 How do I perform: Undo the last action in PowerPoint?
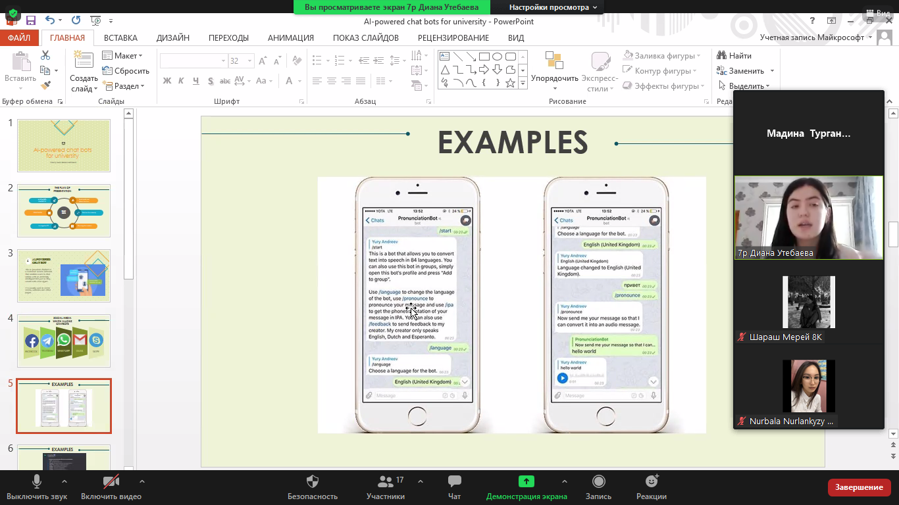point(50,20)
